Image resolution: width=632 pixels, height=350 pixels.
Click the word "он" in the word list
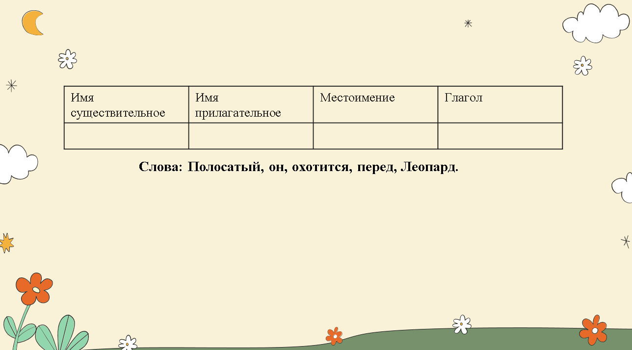tap(277, 168)
